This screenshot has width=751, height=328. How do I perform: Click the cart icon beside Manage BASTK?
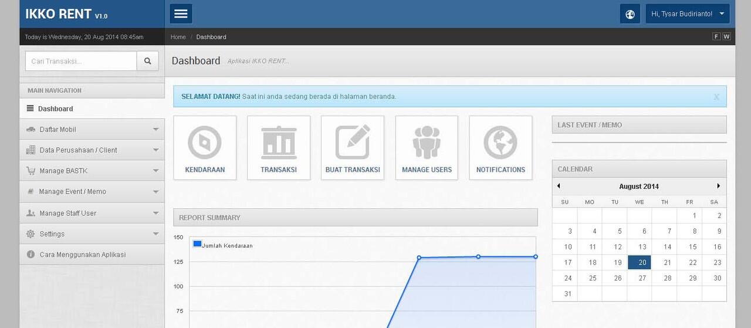[x=31, y=171]
